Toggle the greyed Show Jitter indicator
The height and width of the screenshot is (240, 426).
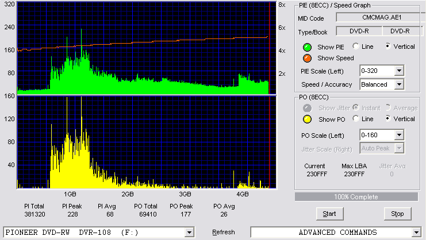(307, 108)
